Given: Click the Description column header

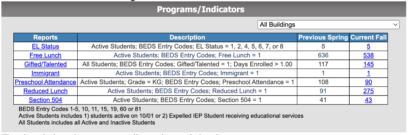Looking at the screenshot, I should point(187,37).
